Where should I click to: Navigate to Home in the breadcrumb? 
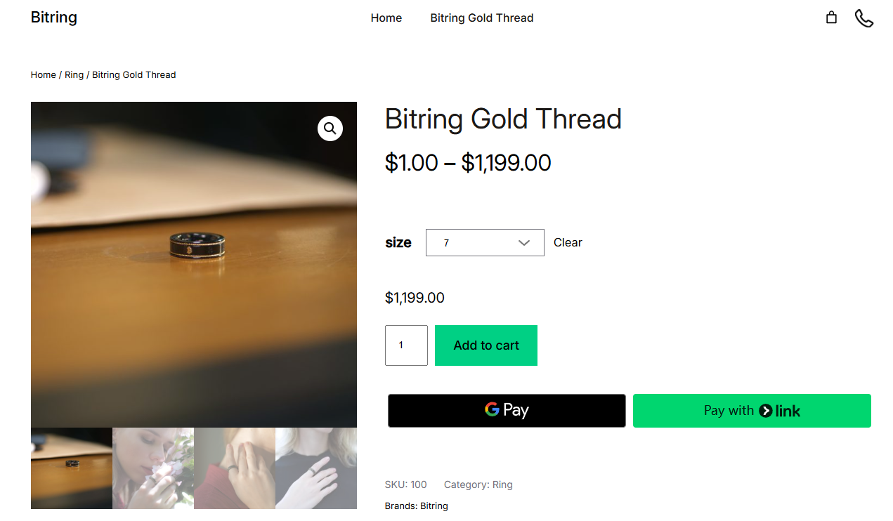(x=43, y=75)
